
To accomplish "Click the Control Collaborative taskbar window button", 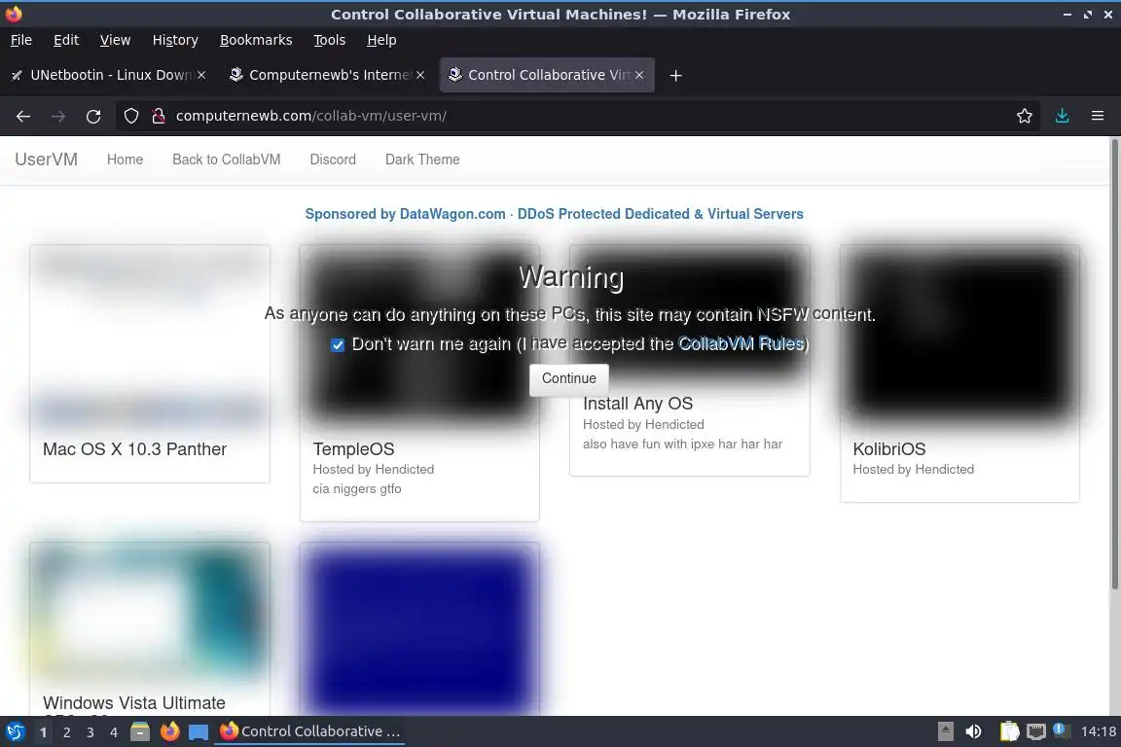I will [x=310, y=731].
